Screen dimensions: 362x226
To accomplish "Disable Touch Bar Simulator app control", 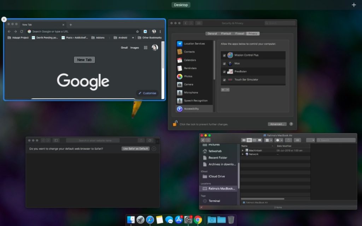I will pyautogui.click(x=224, y=80).
